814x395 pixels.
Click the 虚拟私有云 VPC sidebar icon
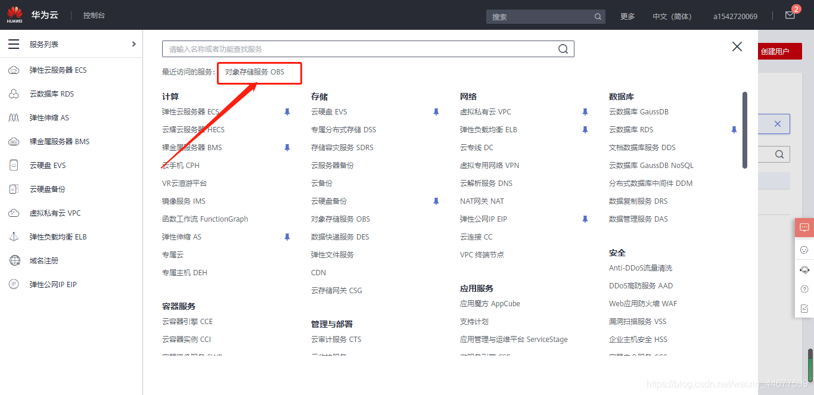[14, 213]
